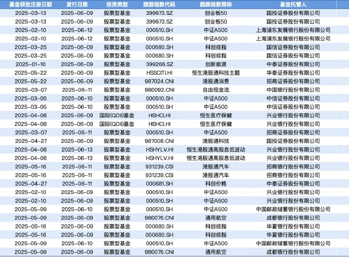The height and width of the screenshot is (257, 349).
Task: Select 中泰证券 custodian in the 创新能源 row
Action: (x=293, y=64)
